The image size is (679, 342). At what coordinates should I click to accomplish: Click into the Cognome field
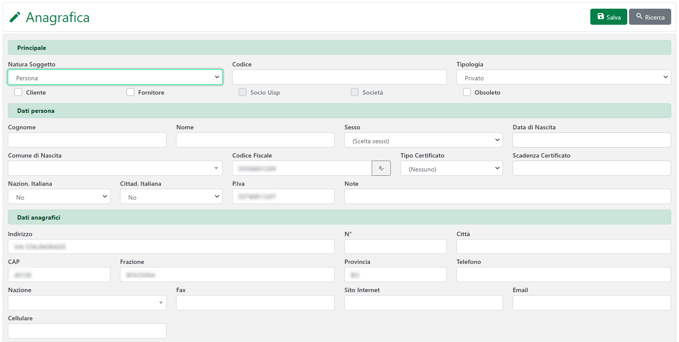(87, 140)
